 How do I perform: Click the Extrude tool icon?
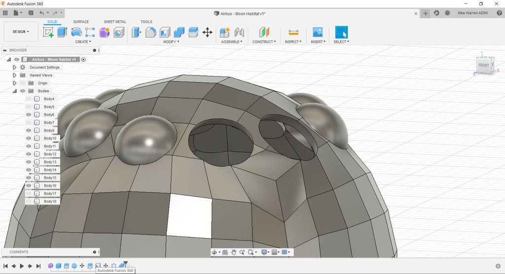62,33
